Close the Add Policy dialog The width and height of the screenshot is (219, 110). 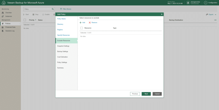(162, 14)
